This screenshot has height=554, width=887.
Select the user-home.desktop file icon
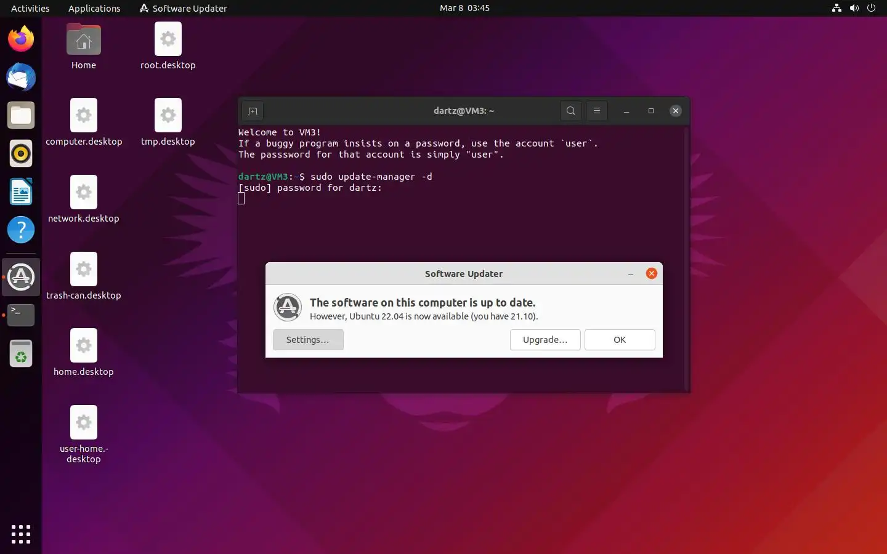[84, 435]
